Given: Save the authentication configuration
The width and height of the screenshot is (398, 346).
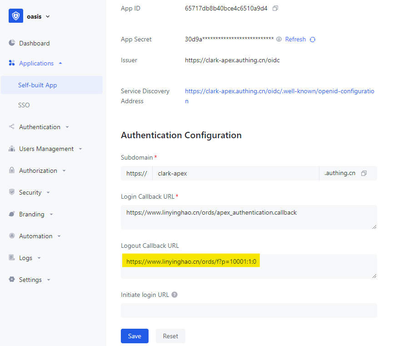Looking at the screenshot, I should pos(134,336).
